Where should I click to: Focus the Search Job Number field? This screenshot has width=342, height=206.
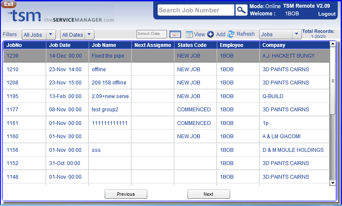(196, 10)
